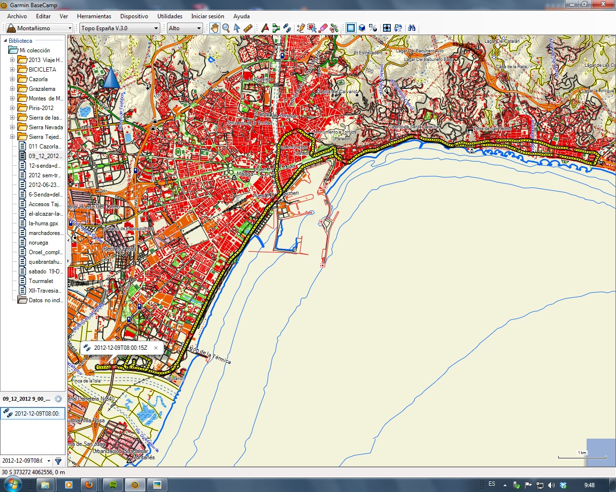Choose the Measure ruler tool

[x=248, y=28]
